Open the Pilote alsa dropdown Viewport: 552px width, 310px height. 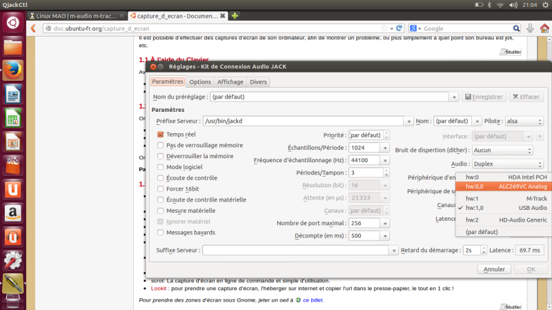point(529,121)
